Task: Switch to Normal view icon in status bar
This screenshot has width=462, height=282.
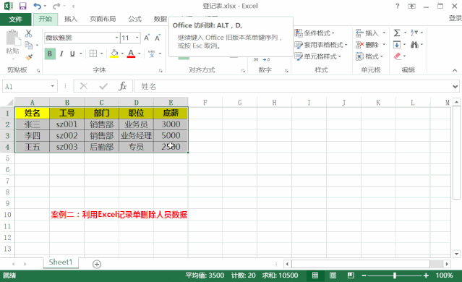Action: (315, 275)
